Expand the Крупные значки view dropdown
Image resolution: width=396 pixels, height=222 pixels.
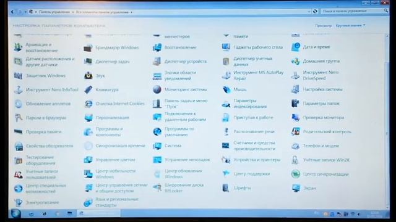tap(351, 25)
